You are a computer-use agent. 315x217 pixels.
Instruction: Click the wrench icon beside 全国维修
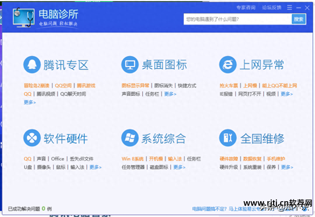228,137
